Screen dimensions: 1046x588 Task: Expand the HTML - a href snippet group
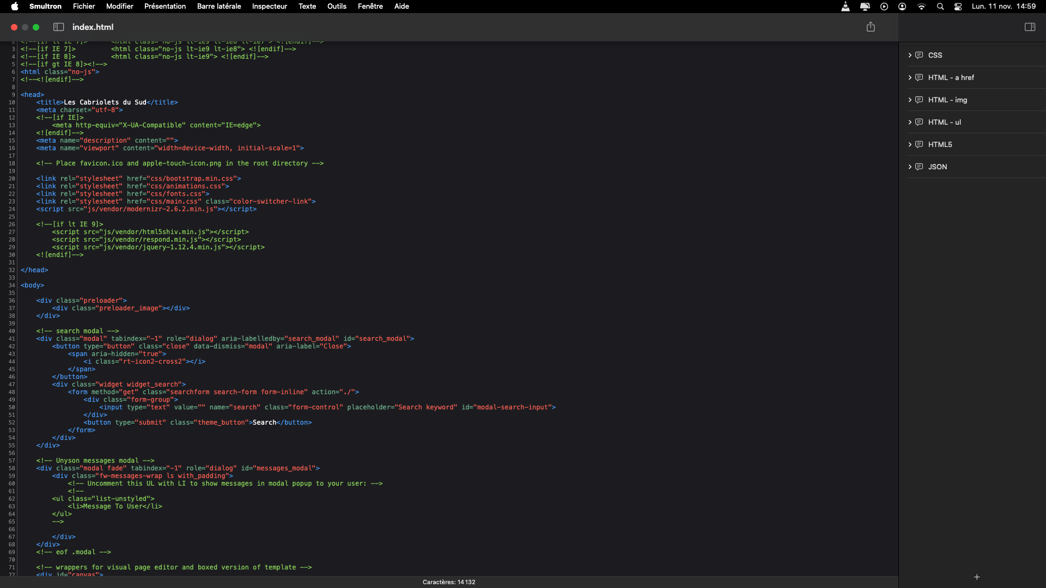(x=910, y=77)
